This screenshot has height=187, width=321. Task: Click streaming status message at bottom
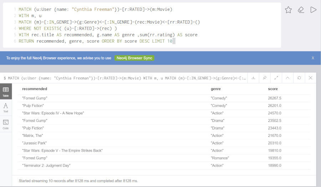click(x=78, y=181)
